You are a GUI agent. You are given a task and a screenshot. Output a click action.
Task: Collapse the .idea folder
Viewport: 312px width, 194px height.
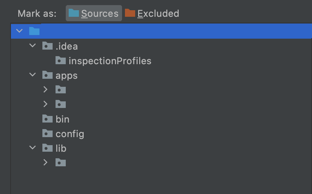tap(33, 46)
